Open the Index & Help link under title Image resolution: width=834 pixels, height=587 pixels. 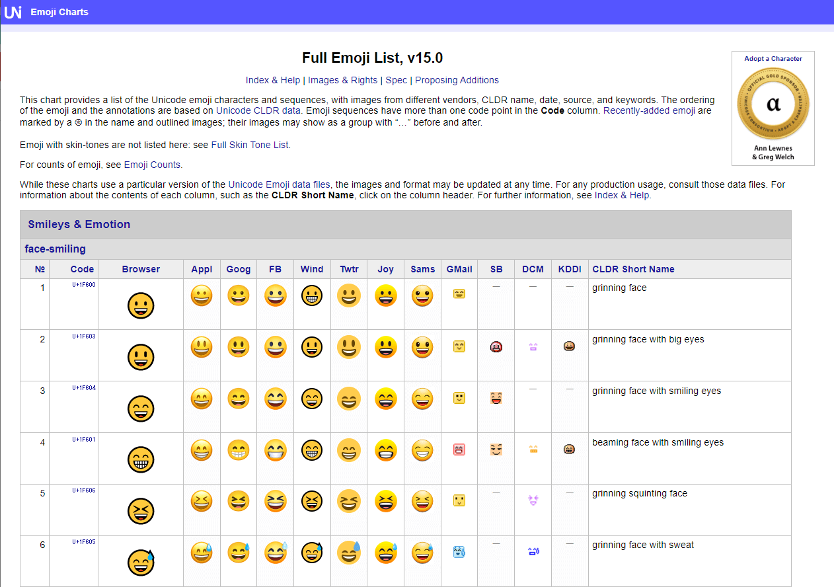[x=273, y=80]
